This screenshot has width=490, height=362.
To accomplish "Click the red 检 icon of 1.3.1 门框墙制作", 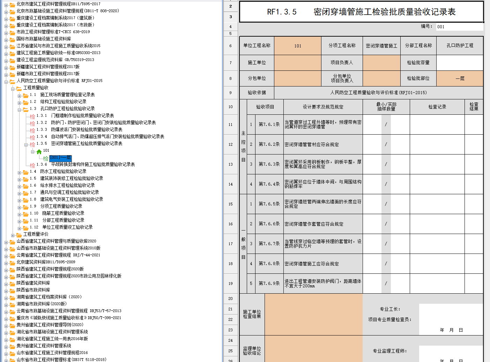I will [x=32, y=116].
